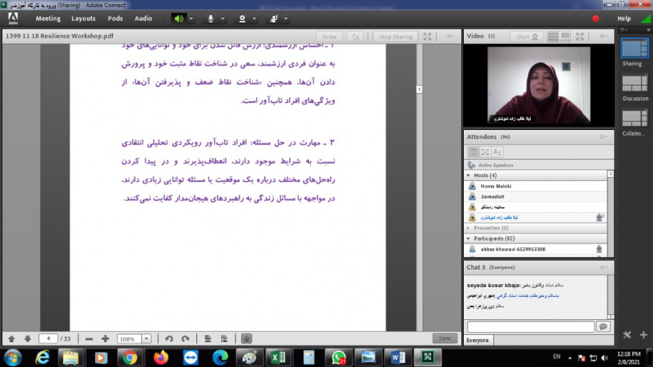The height and width of the screenshot is (367, 653).
Task: Collapse the Participants (82) group
Action: [x=469, y=239]
